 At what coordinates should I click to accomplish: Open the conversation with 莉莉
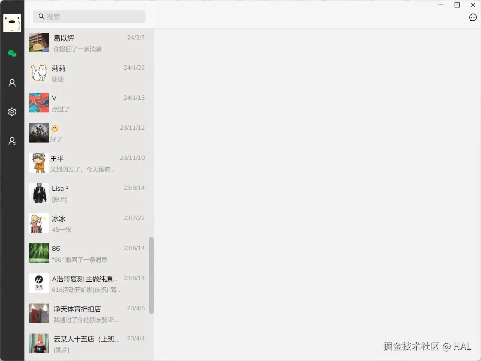click(88, 73)
